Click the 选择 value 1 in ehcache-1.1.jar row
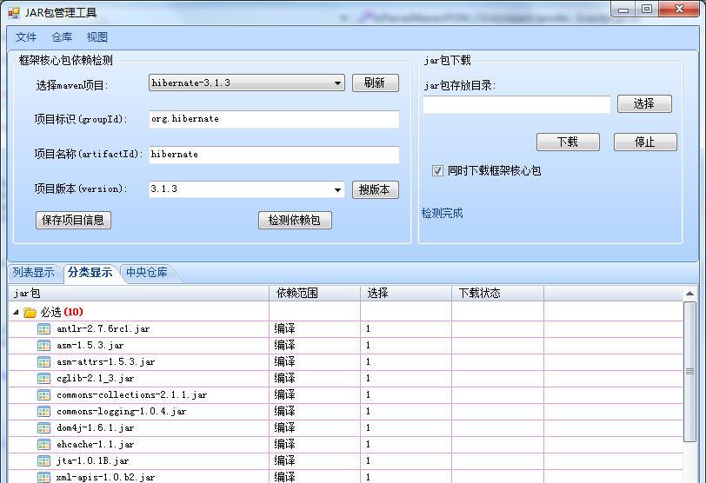The image size is (706, 483). [368, 444]
